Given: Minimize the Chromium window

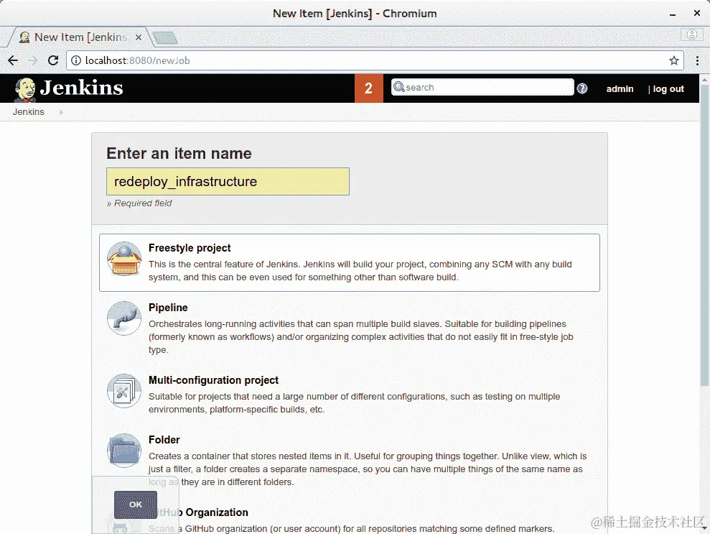Looking at the screenshot, I should click(x=673, y=14).
